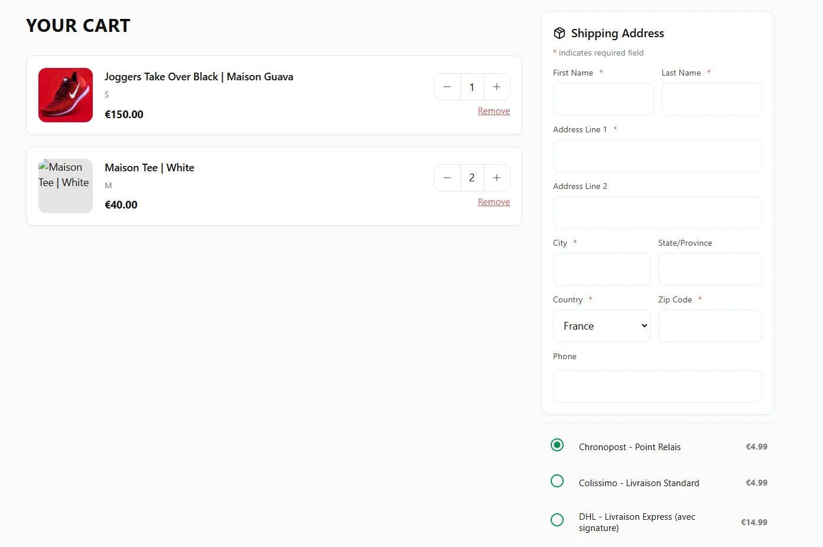Select Chronopost - Point Relais shipping option

tap(557, 445)
